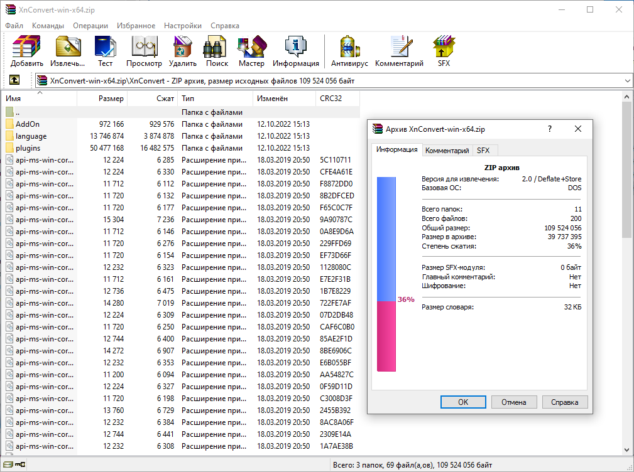Viewport: 634px width, 472px height.
Task: Click WinRAR books icon in title bar
Action: (10, 9)
